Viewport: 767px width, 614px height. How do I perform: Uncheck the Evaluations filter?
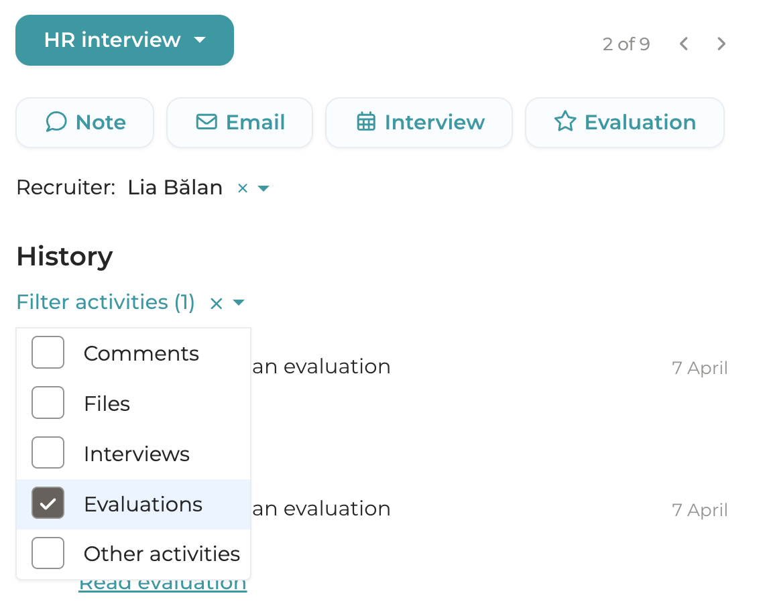[x=48, y=503]
